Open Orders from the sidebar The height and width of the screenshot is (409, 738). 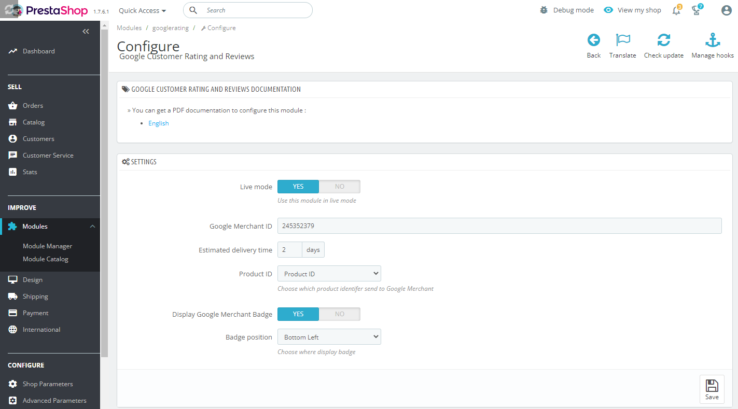pos(33,105)
